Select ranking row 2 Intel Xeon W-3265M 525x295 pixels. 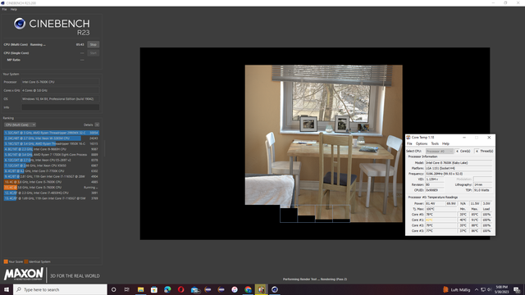pyautogui.click(x=51, y=138)
